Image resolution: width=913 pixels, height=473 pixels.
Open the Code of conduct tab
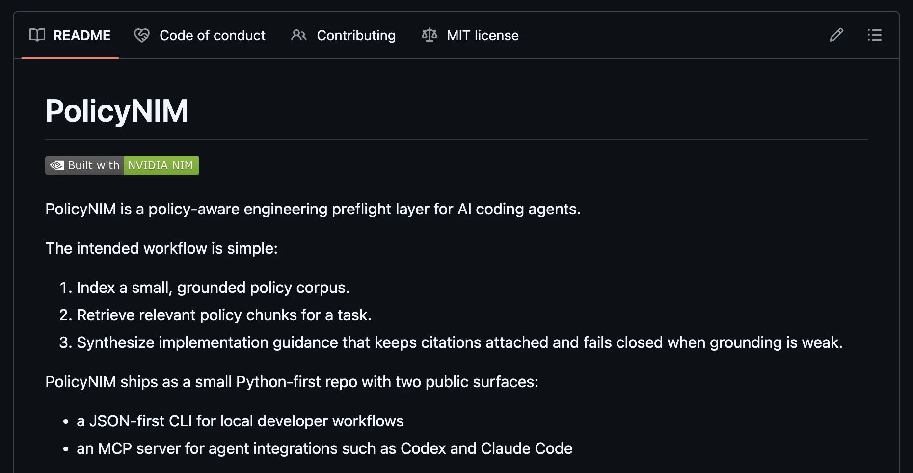pyautogui.click(x=212, y=35)
